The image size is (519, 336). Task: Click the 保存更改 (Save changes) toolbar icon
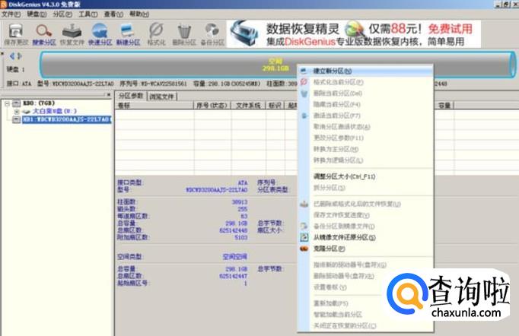pos(14,33)
